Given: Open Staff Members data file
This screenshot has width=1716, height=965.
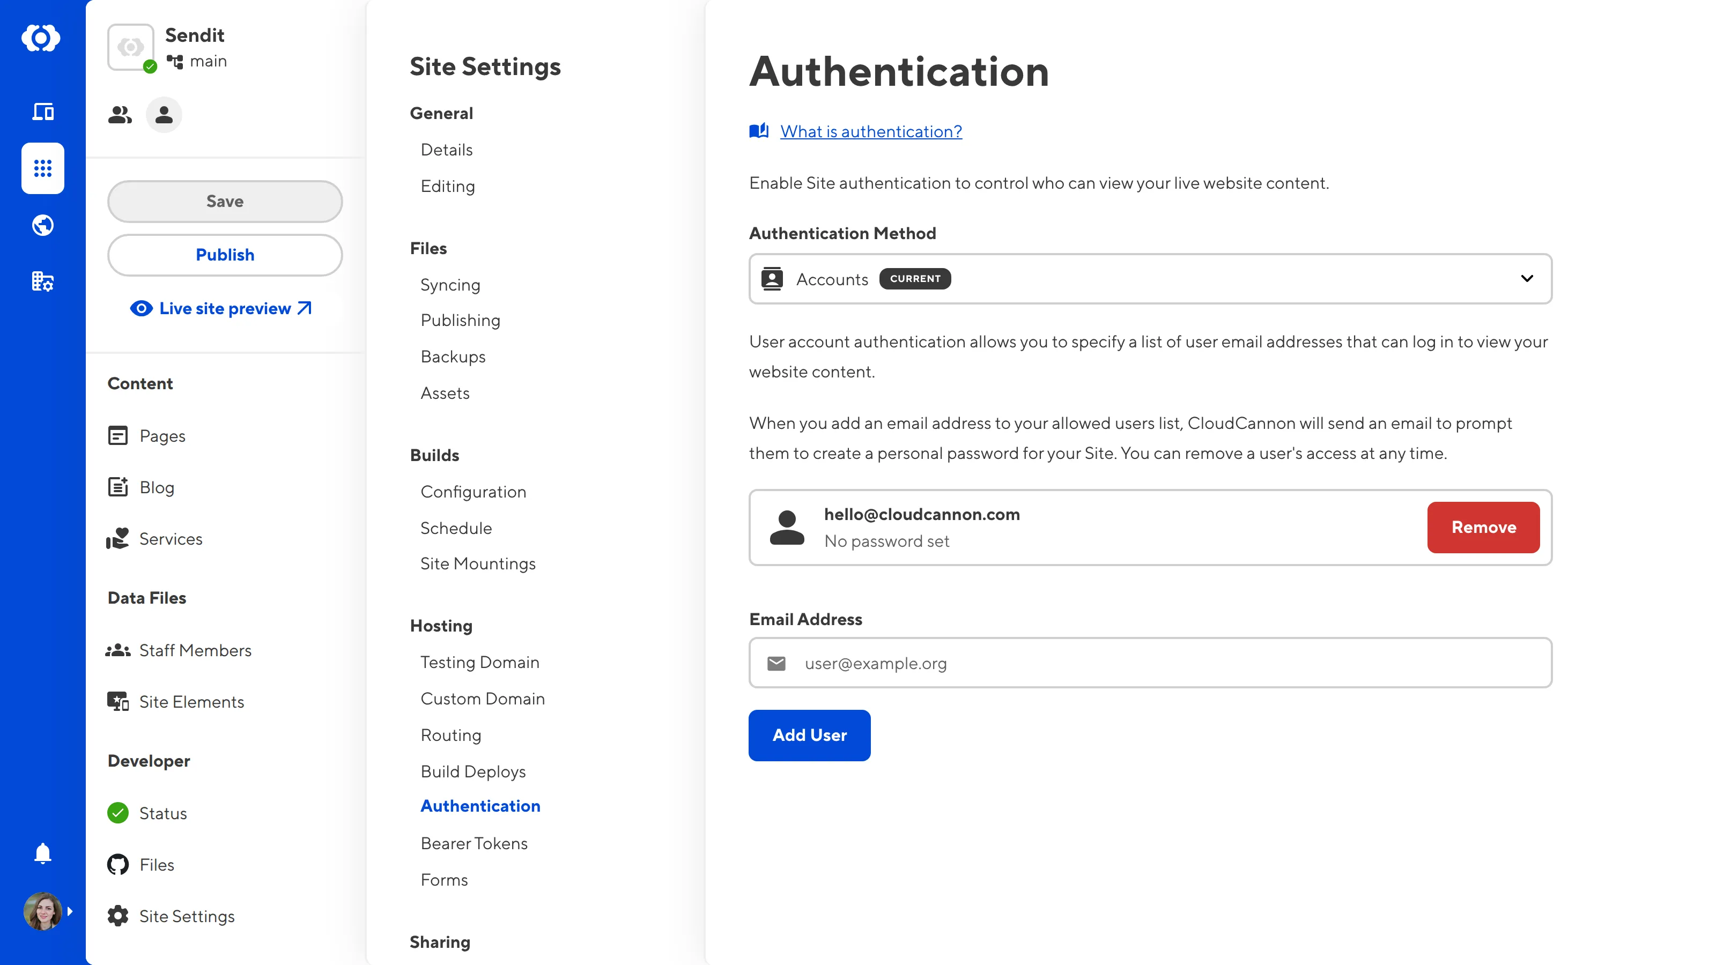Looking at the screenshot, I should [195, 650].
